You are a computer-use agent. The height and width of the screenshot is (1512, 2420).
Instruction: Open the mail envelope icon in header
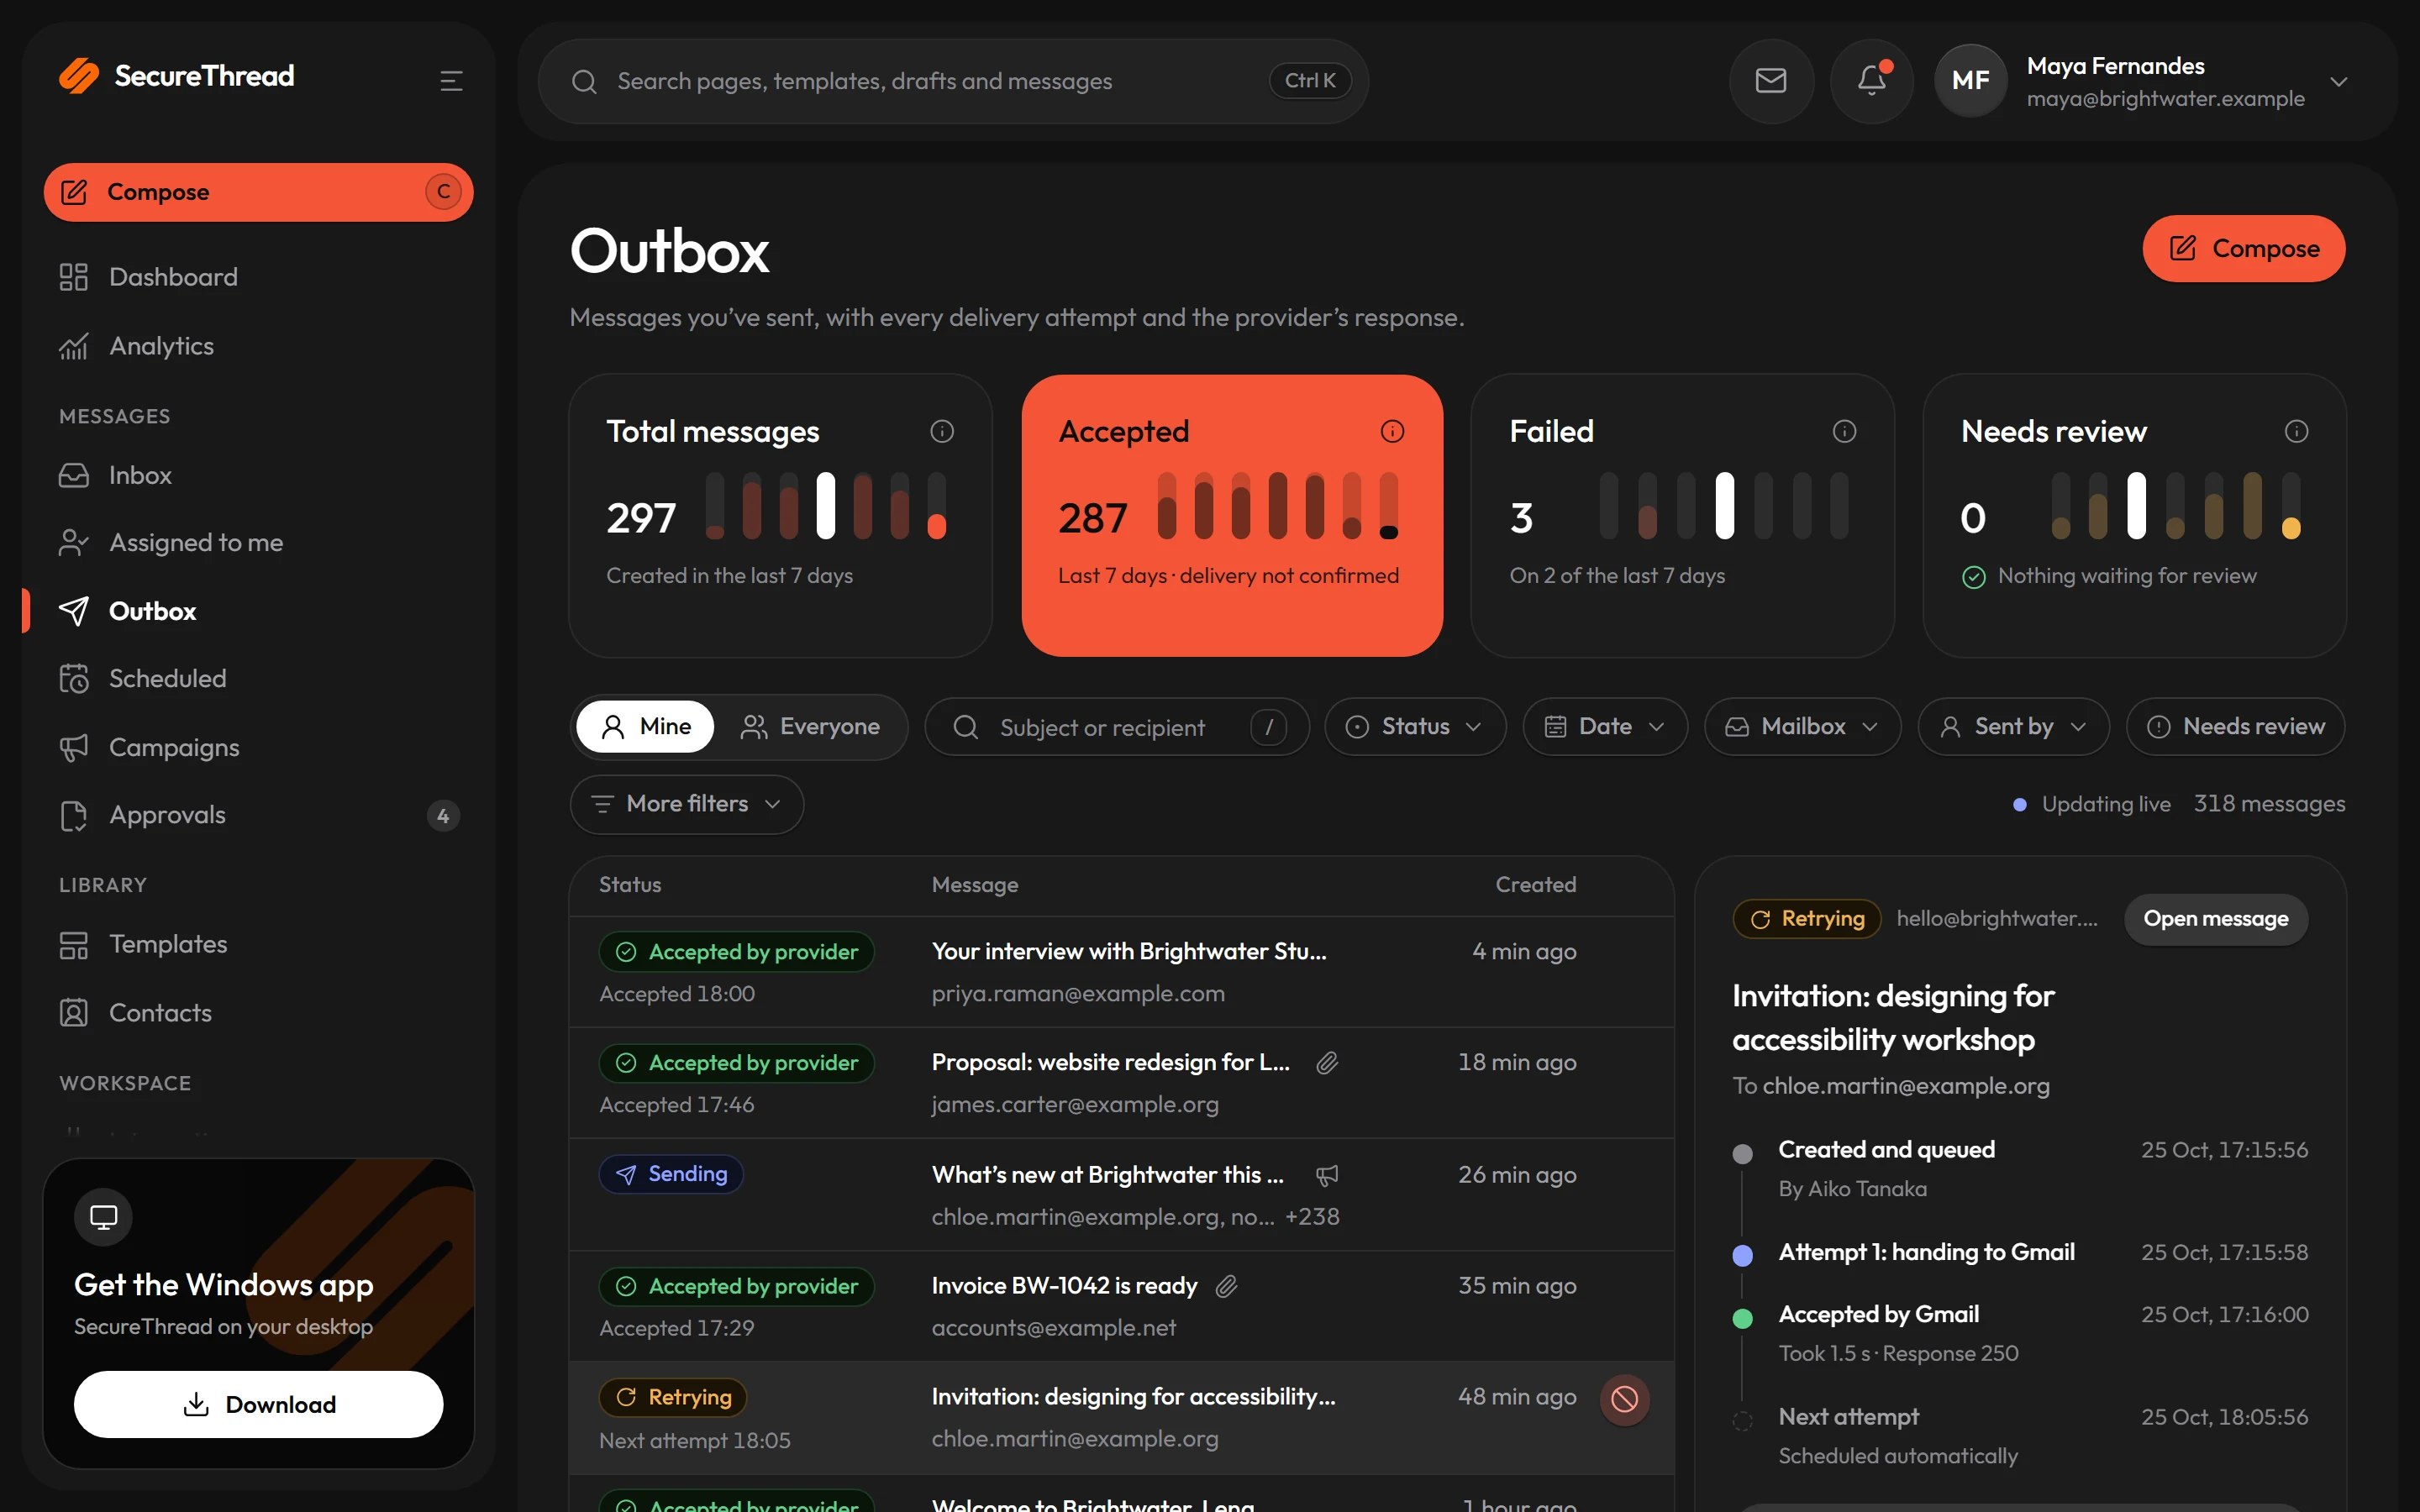1771,81
